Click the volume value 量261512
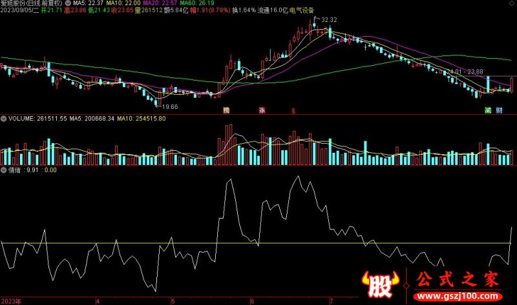The width and height of the screenshot is (517, 305). [149, 10]
